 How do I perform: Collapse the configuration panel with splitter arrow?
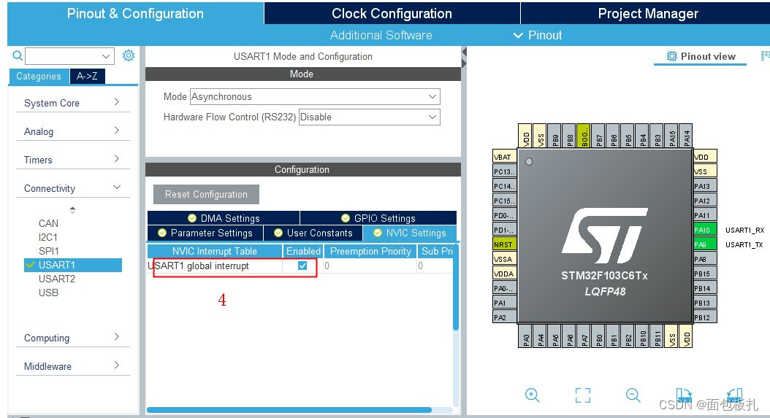coord(464,52)
